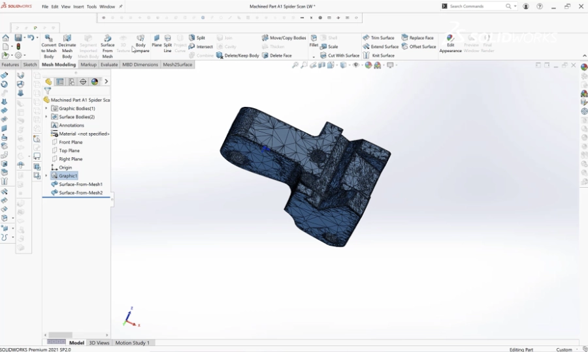Click the Scale tool
The height and width of the screenshot is (352, 588).
coord(329,46)
